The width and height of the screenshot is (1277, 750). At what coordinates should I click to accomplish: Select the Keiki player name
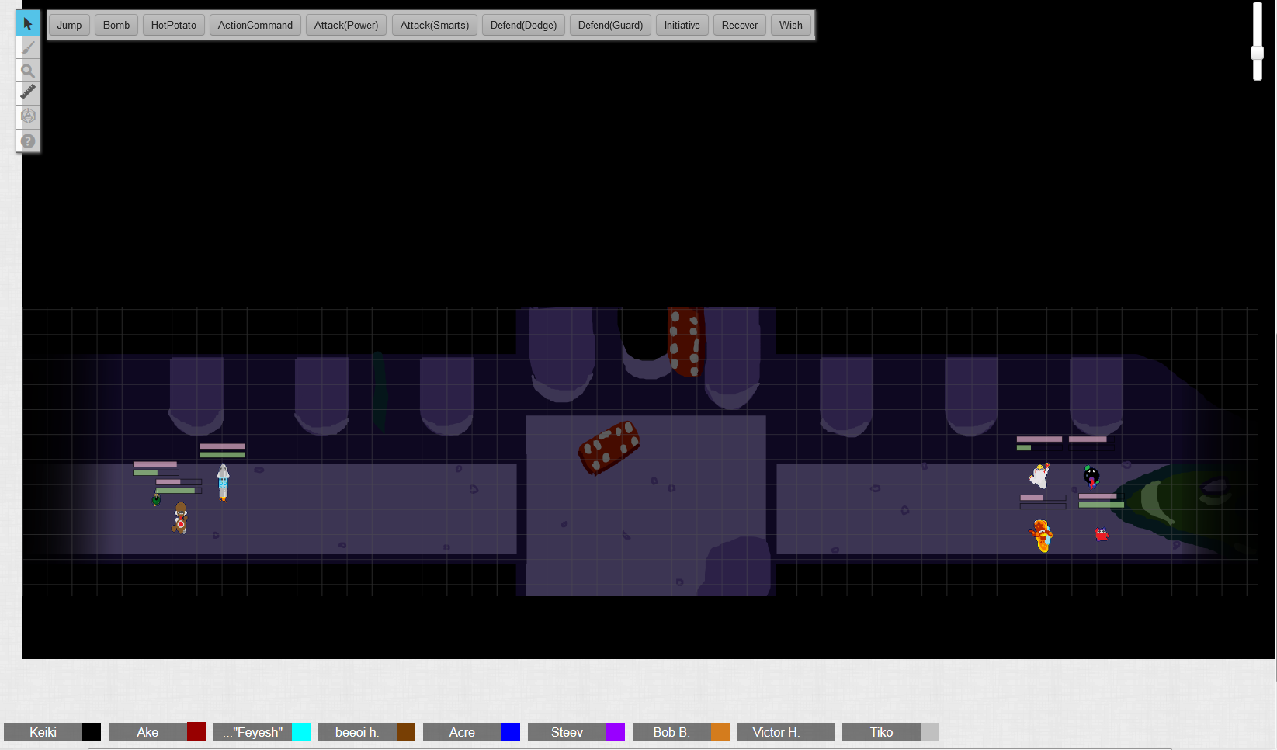43,732
